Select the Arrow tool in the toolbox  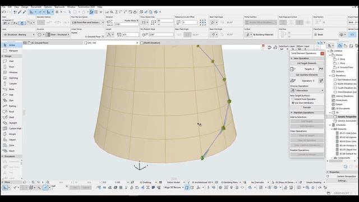point(11,45)
